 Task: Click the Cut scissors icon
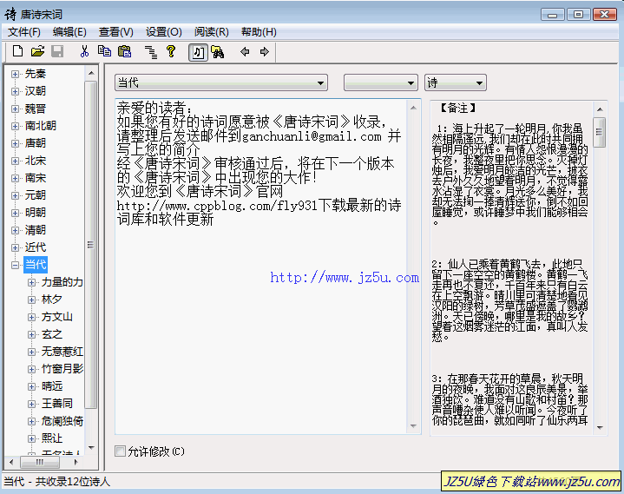tap(84, 52)
